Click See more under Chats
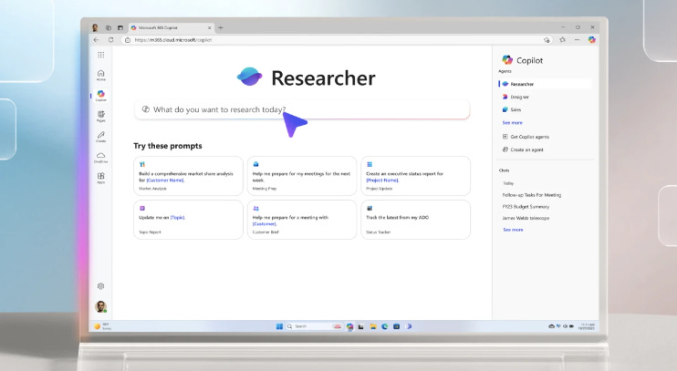 [513, 230]
